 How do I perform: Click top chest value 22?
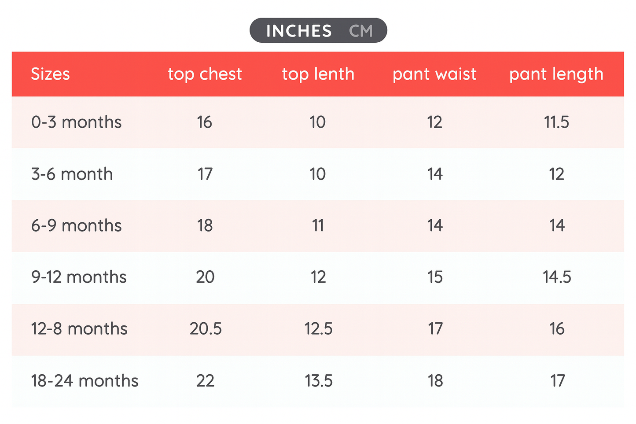[205, 381]
